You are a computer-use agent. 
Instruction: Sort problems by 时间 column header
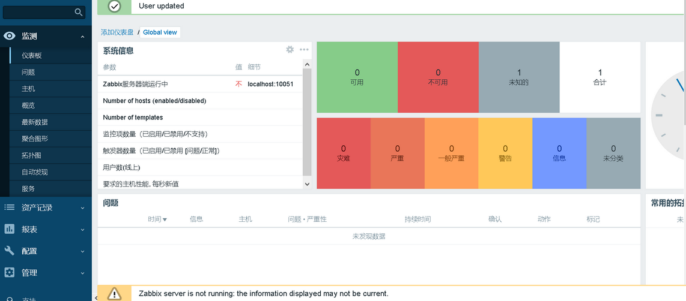(x=157, y=219)
